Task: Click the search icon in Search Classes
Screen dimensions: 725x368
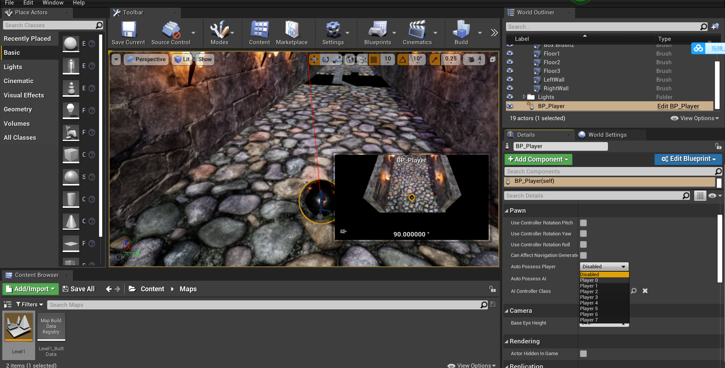Action: click(x=99, y=25)
